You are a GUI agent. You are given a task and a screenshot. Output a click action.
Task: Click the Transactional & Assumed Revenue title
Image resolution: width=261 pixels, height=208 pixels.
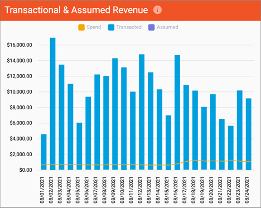tap(76, 10)
